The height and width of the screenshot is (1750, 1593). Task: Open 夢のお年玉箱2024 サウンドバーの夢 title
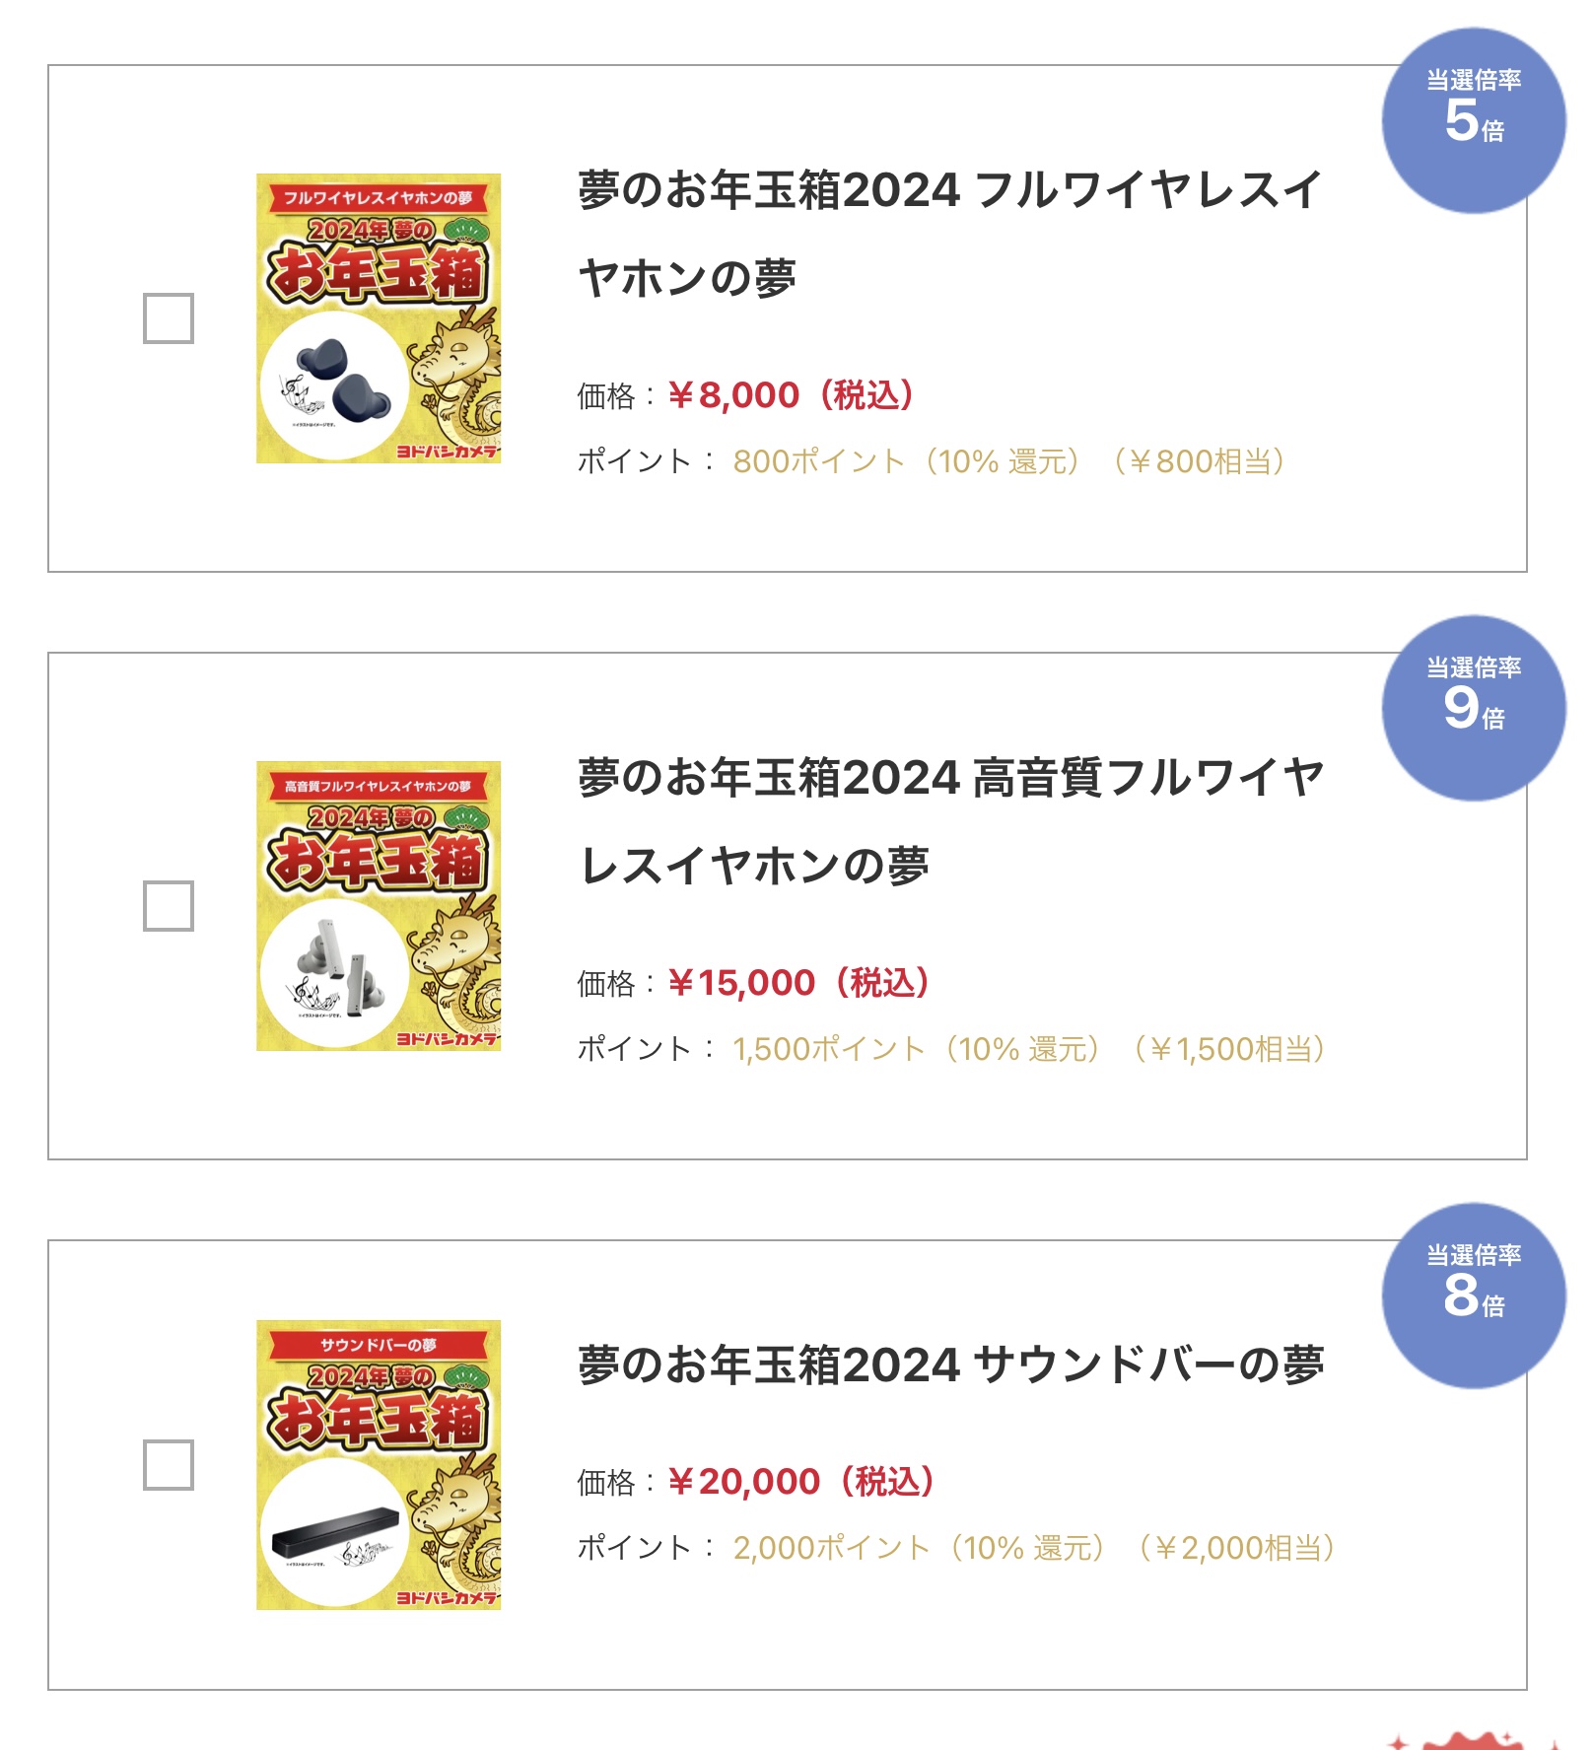[x=950, y=1365]
